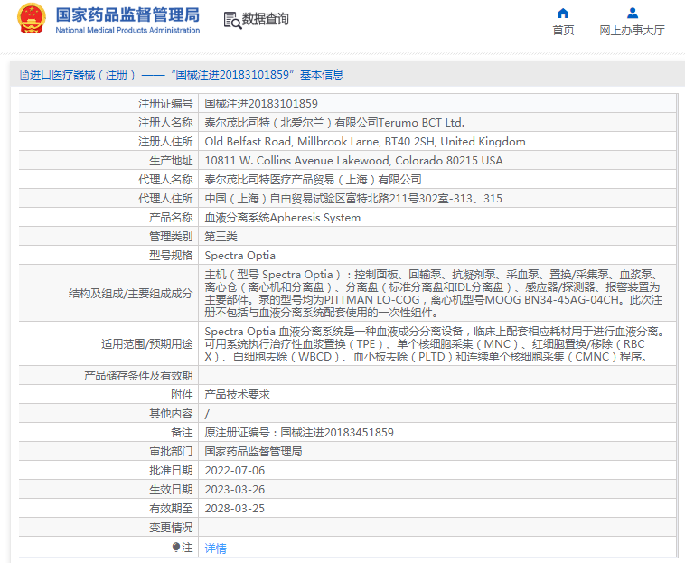Click the 型号规格 row label
This screenshot has height=563, width=685.
171,256
